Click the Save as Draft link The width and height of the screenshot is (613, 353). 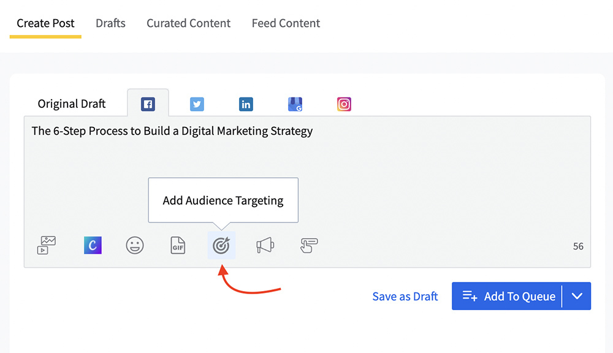(x=405, y=297)
